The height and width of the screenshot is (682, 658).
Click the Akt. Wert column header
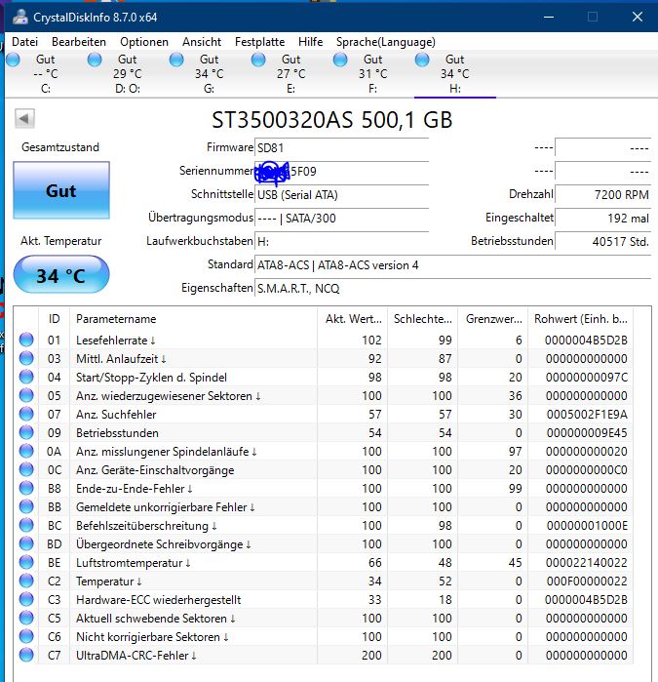(x=353, y=319)
